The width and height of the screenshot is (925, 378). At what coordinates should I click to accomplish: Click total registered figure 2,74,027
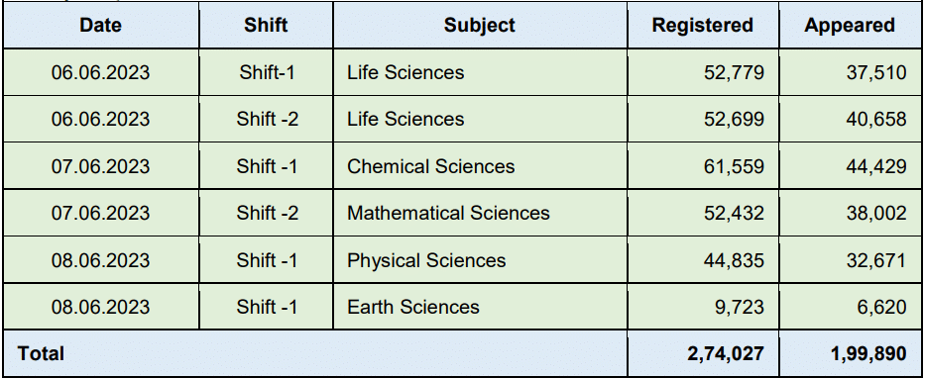pyautogui.click(x=726, y=354)
